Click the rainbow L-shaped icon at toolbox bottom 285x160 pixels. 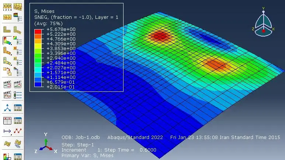[7, 156]
